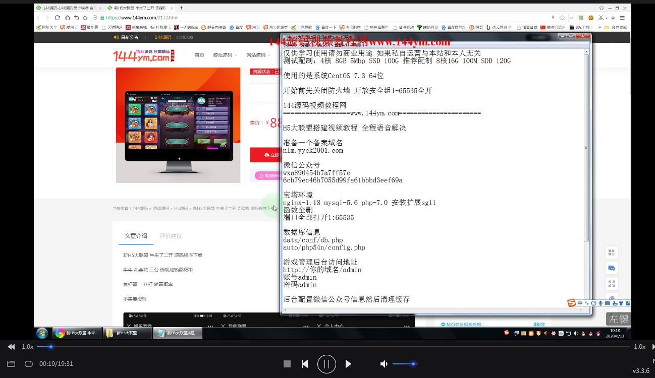
Task: Select the 文章介绍 tab
Action: coord(136,236)
